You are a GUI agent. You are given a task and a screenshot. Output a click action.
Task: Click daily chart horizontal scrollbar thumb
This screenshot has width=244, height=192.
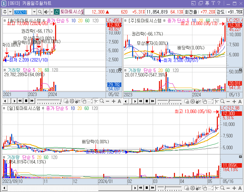(115, 188)
